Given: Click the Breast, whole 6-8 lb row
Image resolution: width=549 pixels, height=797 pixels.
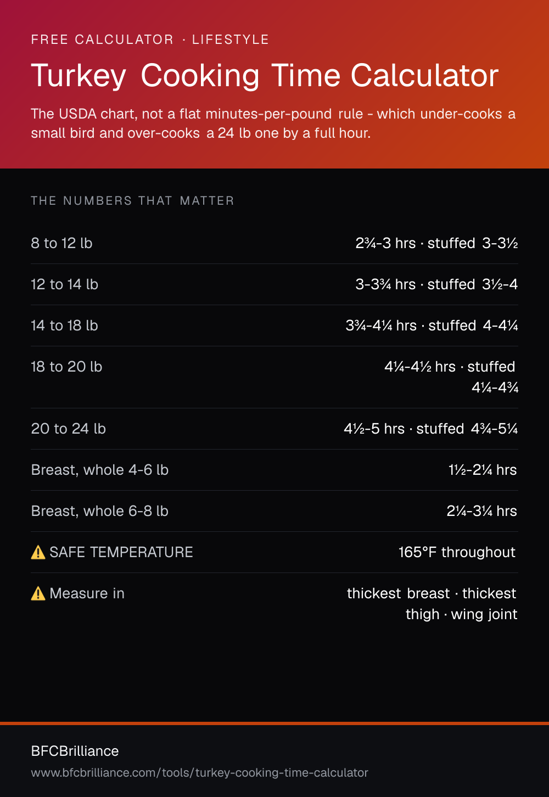Looking at the screenshot, I should tap(274, 511).
